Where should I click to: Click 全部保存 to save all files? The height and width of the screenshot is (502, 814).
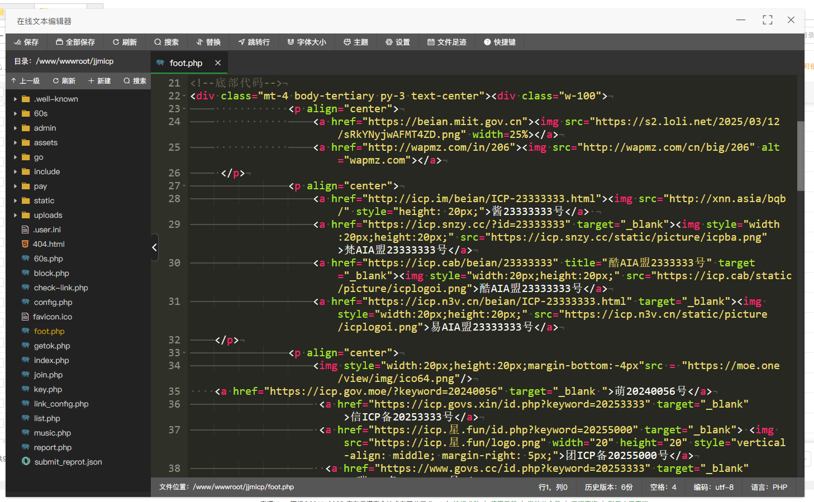[x=75, y=42]
